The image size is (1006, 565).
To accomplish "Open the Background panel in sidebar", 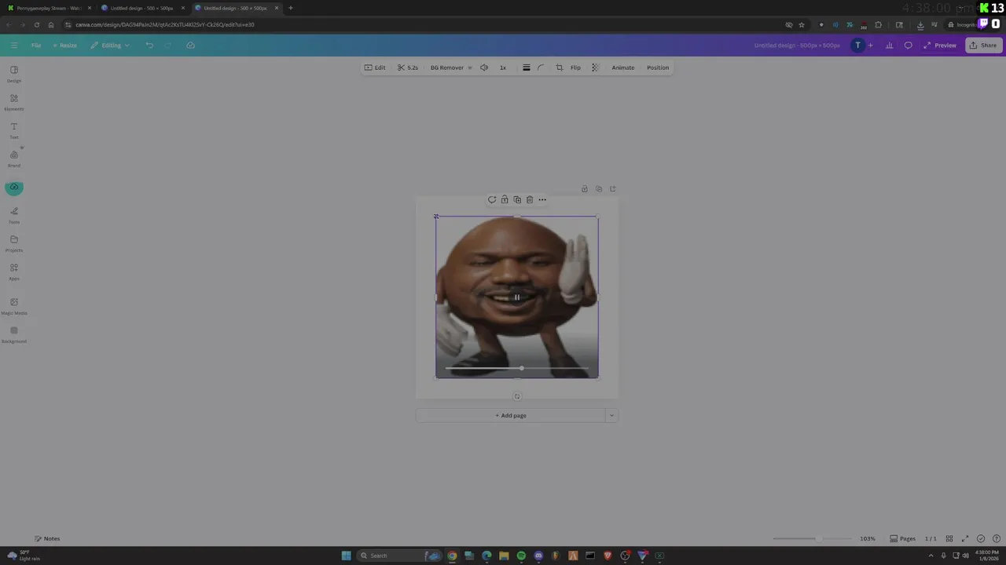I will click(x=14, y=334).
